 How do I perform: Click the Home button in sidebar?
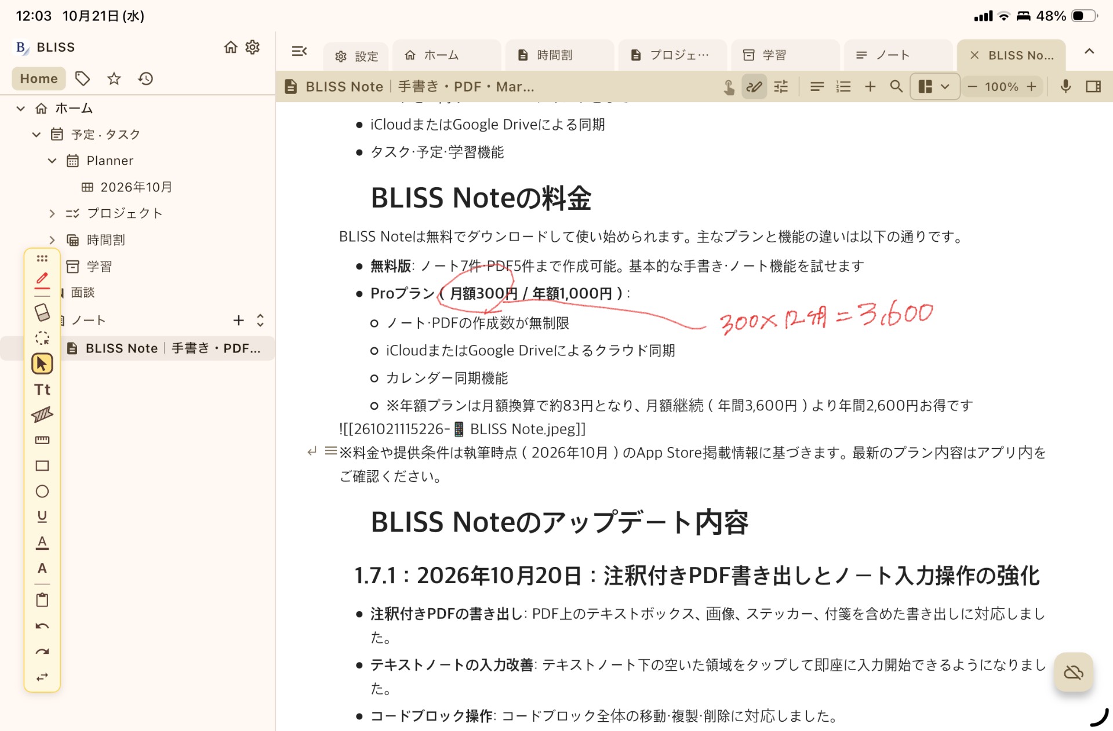click(x=39, y=78)
